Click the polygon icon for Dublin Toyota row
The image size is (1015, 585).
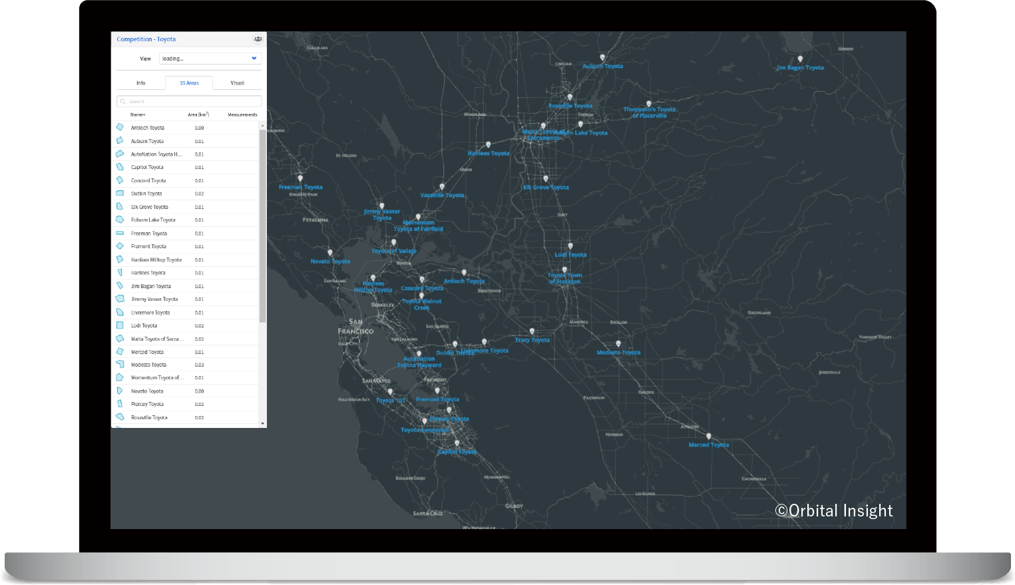[x=120, y=194]
